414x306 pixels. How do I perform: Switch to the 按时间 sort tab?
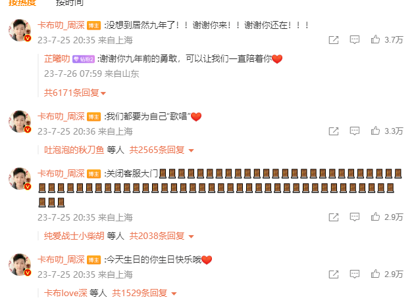(x=70, y=3)
